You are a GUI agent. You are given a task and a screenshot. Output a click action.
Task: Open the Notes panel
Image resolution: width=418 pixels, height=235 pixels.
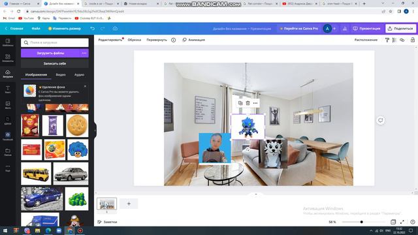point(107,222)
